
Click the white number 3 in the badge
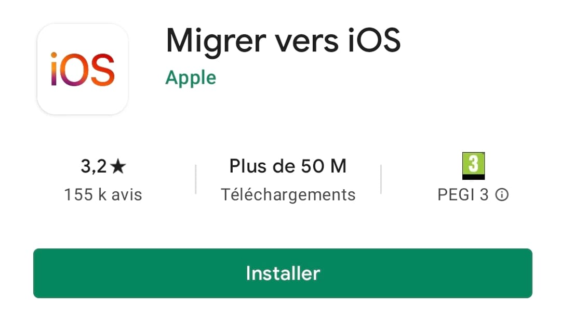[x=473, y=163]
